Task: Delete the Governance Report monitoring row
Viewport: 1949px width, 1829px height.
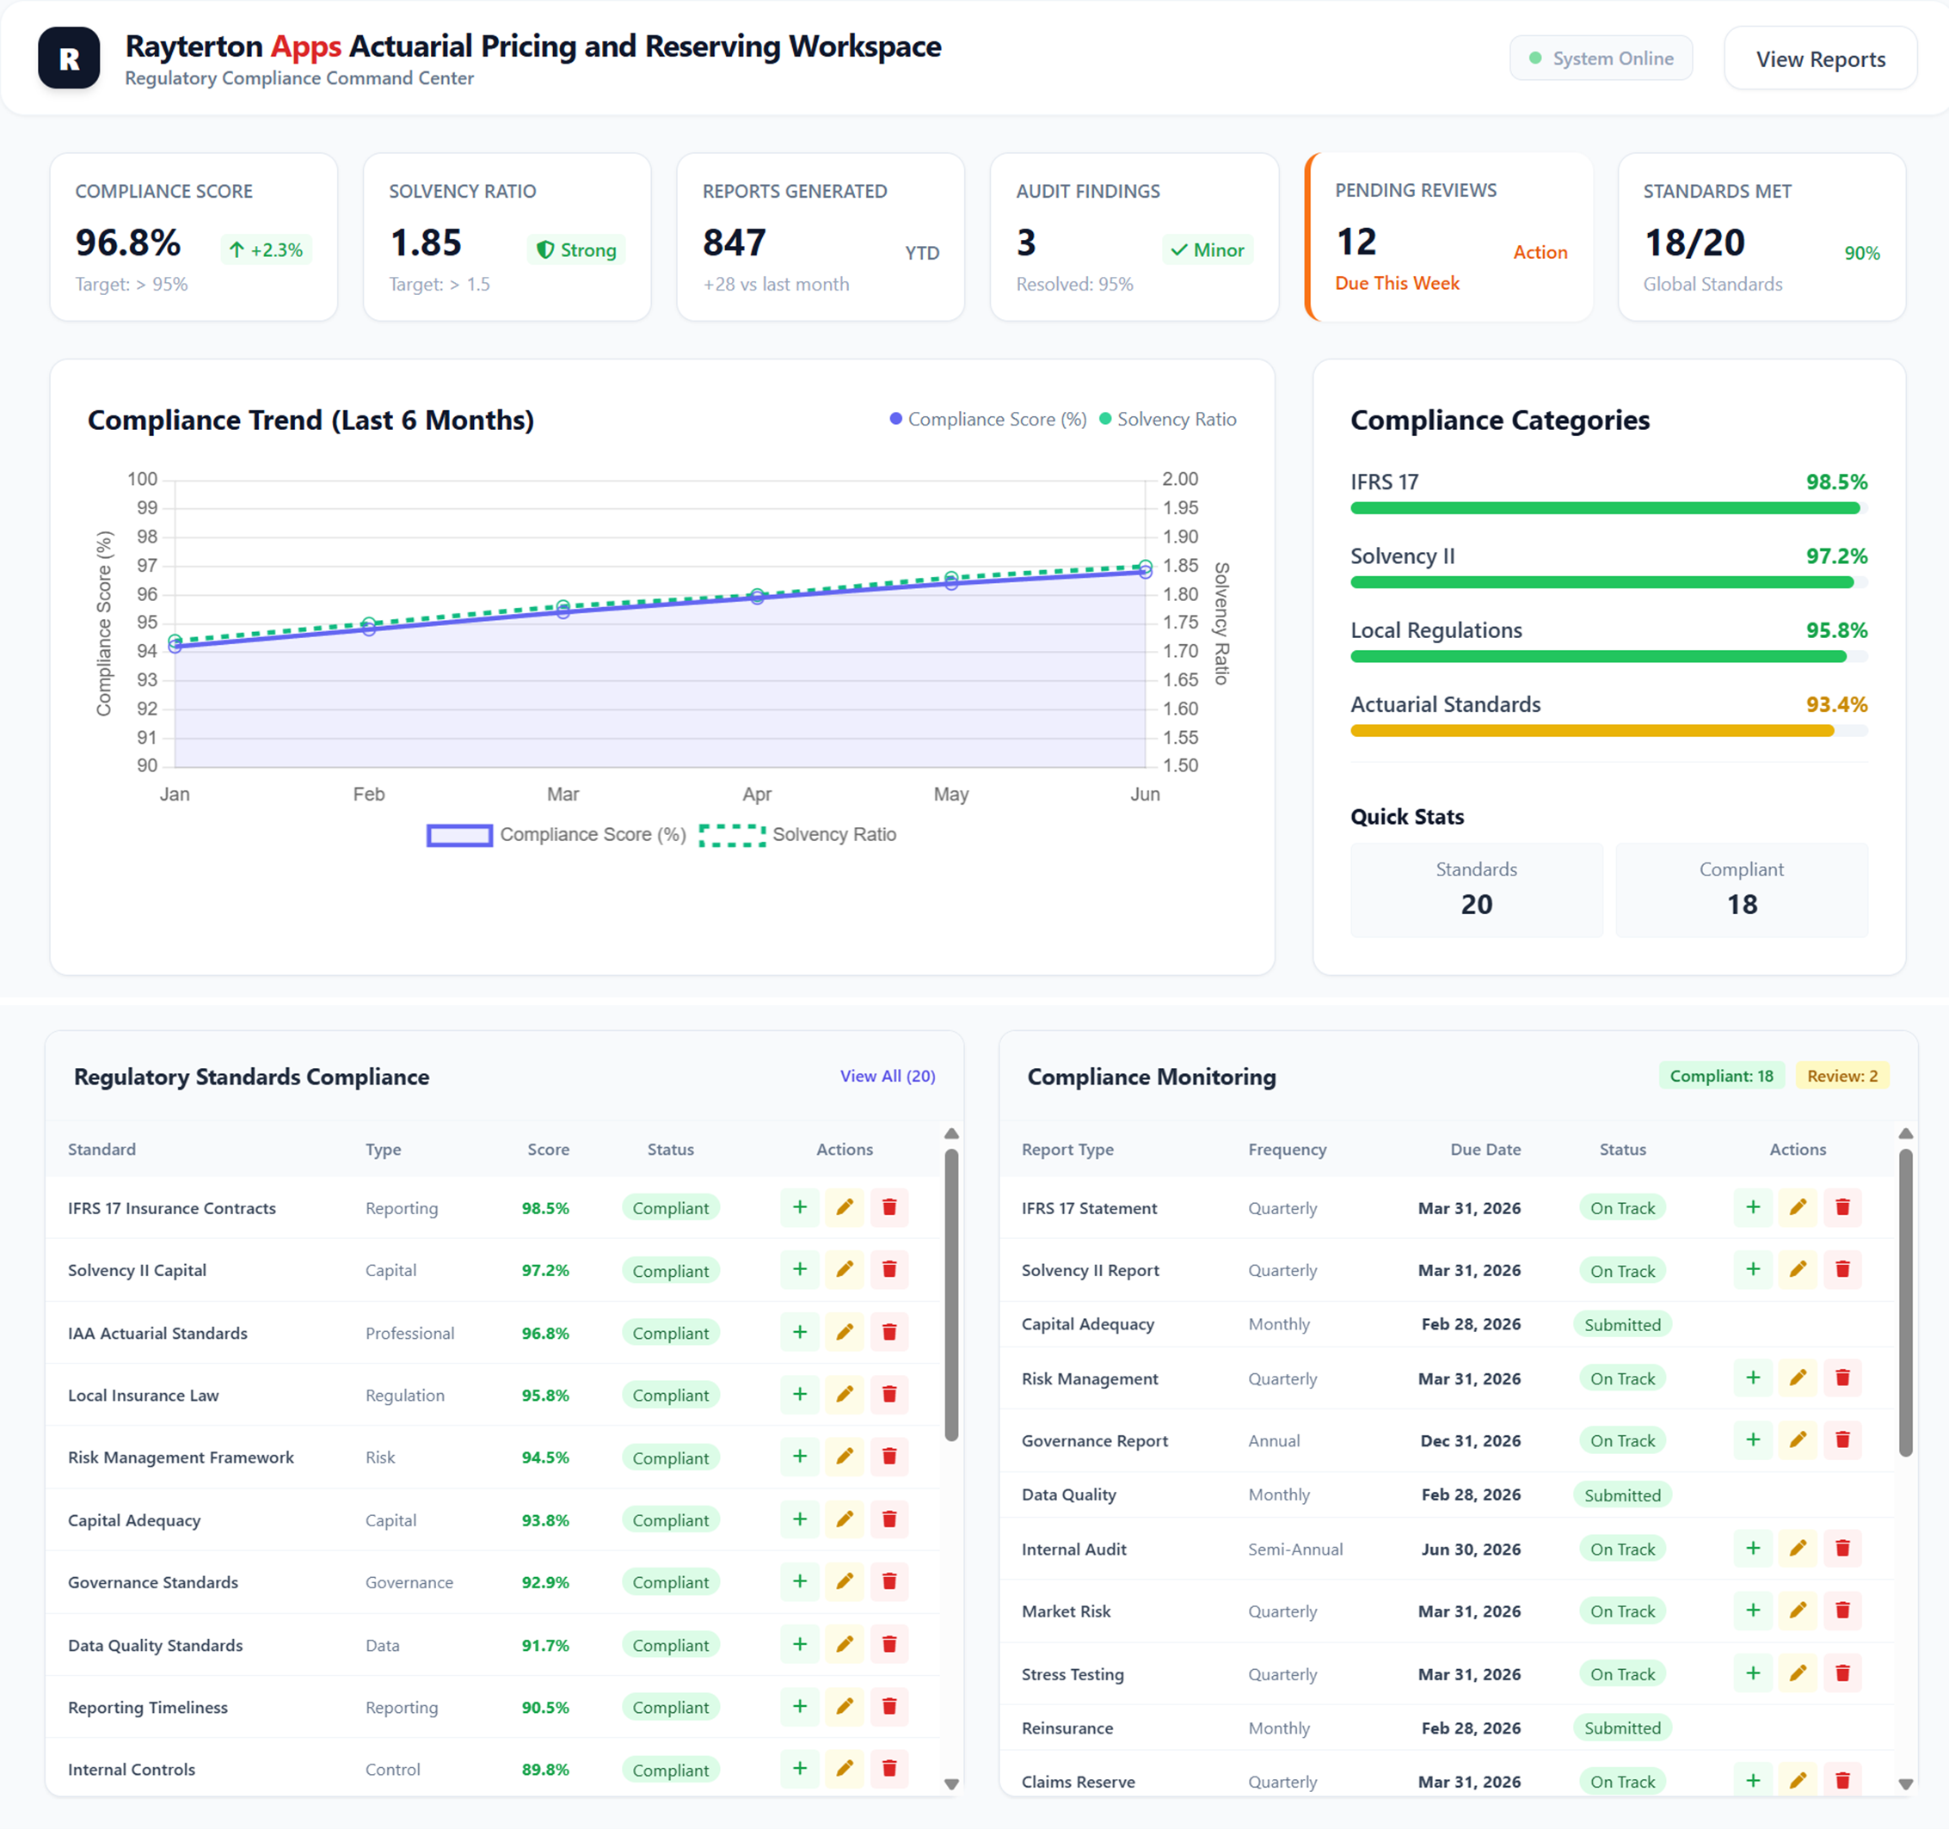Action: coord(1842,1439)
